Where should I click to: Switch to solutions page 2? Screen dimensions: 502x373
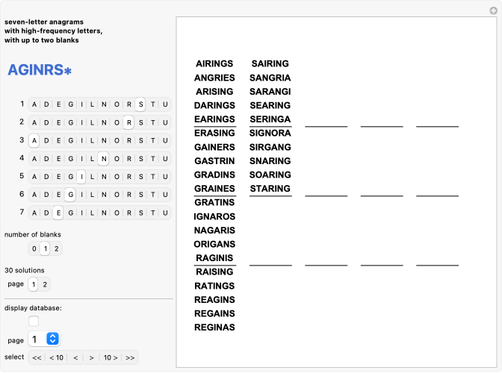click(44, 284)
